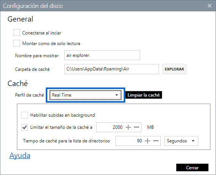This screenshot has height=175, width=216.
Task: Click the Real Time dropdown arrow
Action: click(117, 95)
